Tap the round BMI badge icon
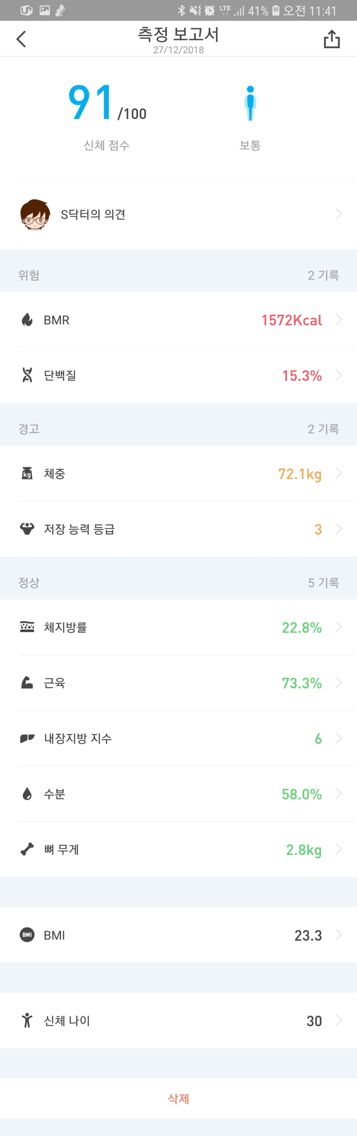 (27, 935)
